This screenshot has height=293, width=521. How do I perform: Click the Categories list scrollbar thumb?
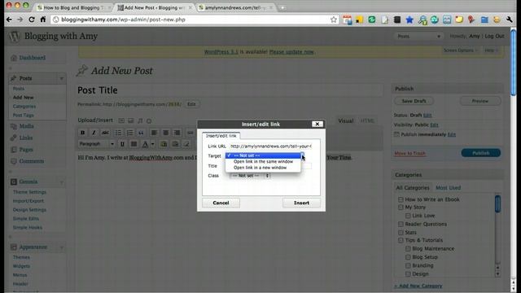[497, 203]
